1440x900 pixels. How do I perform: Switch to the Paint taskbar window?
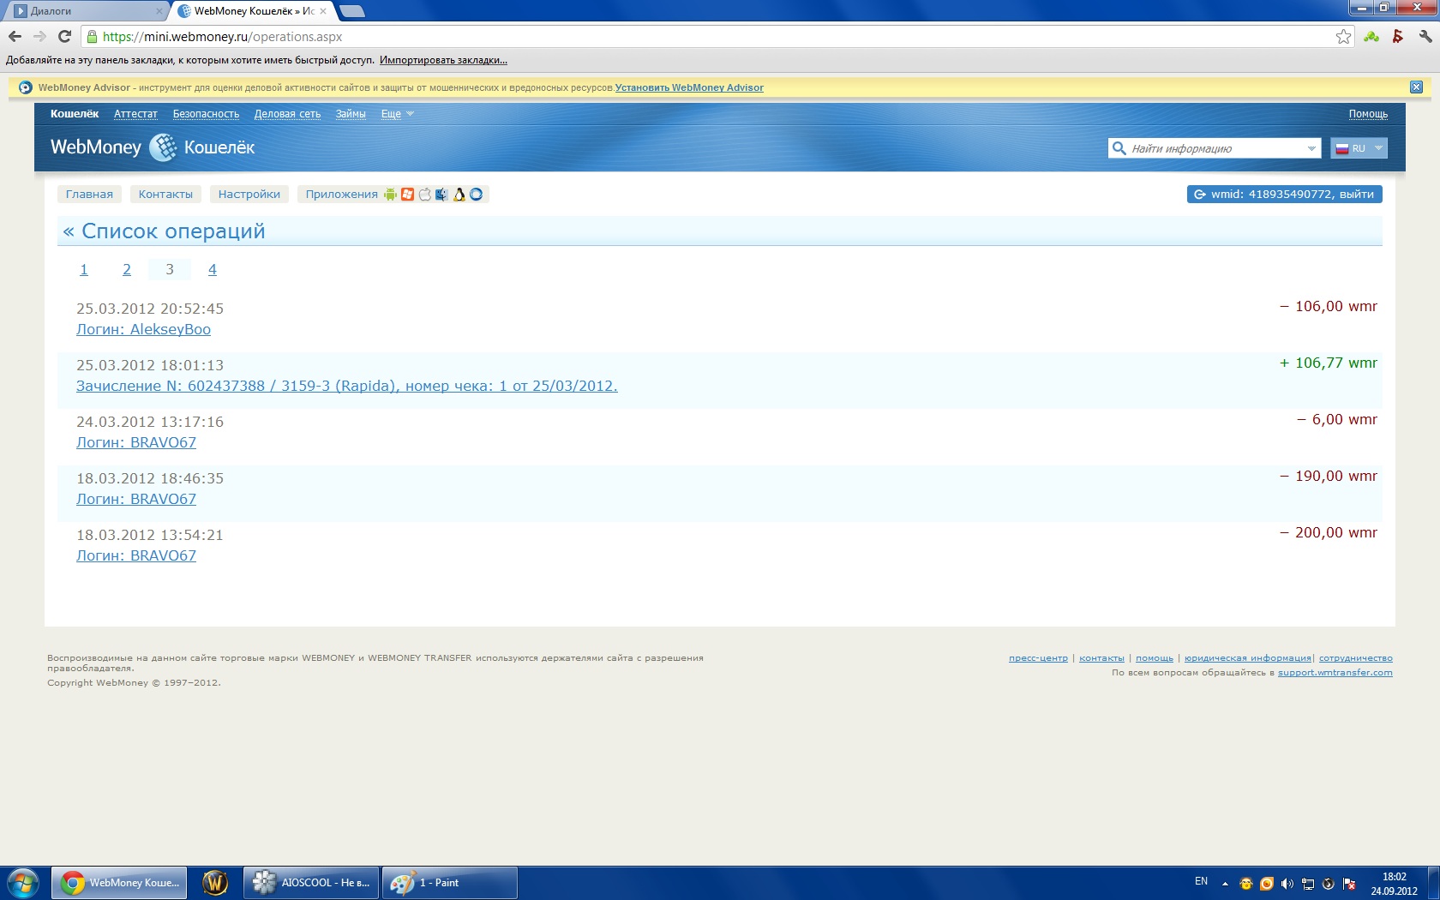[x=449, y=883]
